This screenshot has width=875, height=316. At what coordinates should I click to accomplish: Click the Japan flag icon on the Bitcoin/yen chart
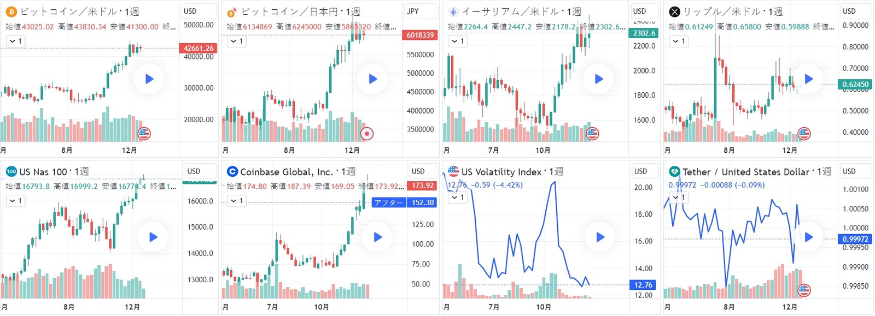(x=367, y=133)
